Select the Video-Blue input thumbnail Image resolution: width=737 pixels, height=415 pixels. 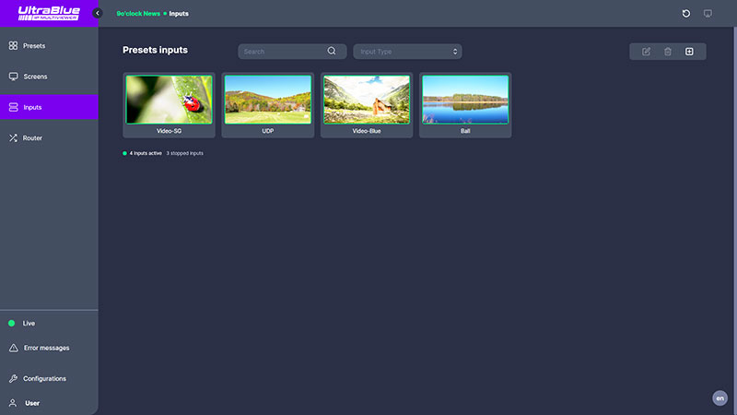point(367,100)
